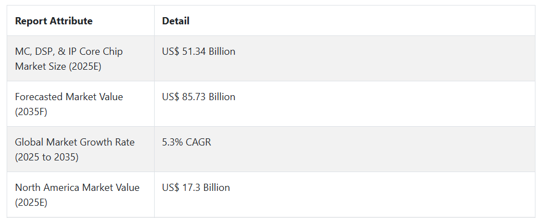Click the word Billion in the 17.3 row
Viewport: 541px width, 218px height.
tap(216, 188)
